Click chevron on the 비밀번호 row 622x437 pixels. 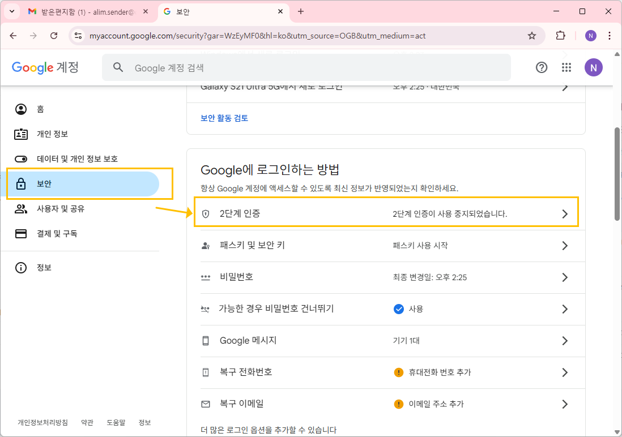tap(565, 277)
